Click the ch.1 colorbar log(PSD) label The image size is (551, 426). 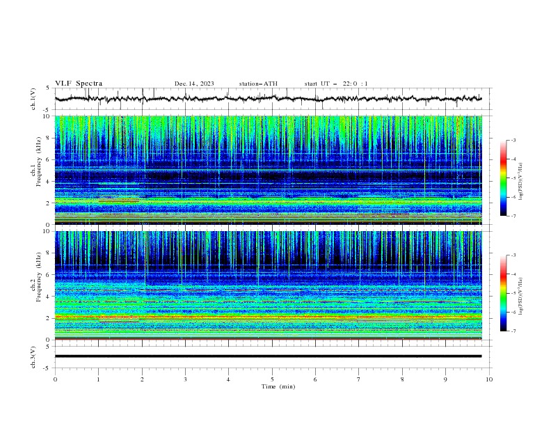[x=521, y=182]
